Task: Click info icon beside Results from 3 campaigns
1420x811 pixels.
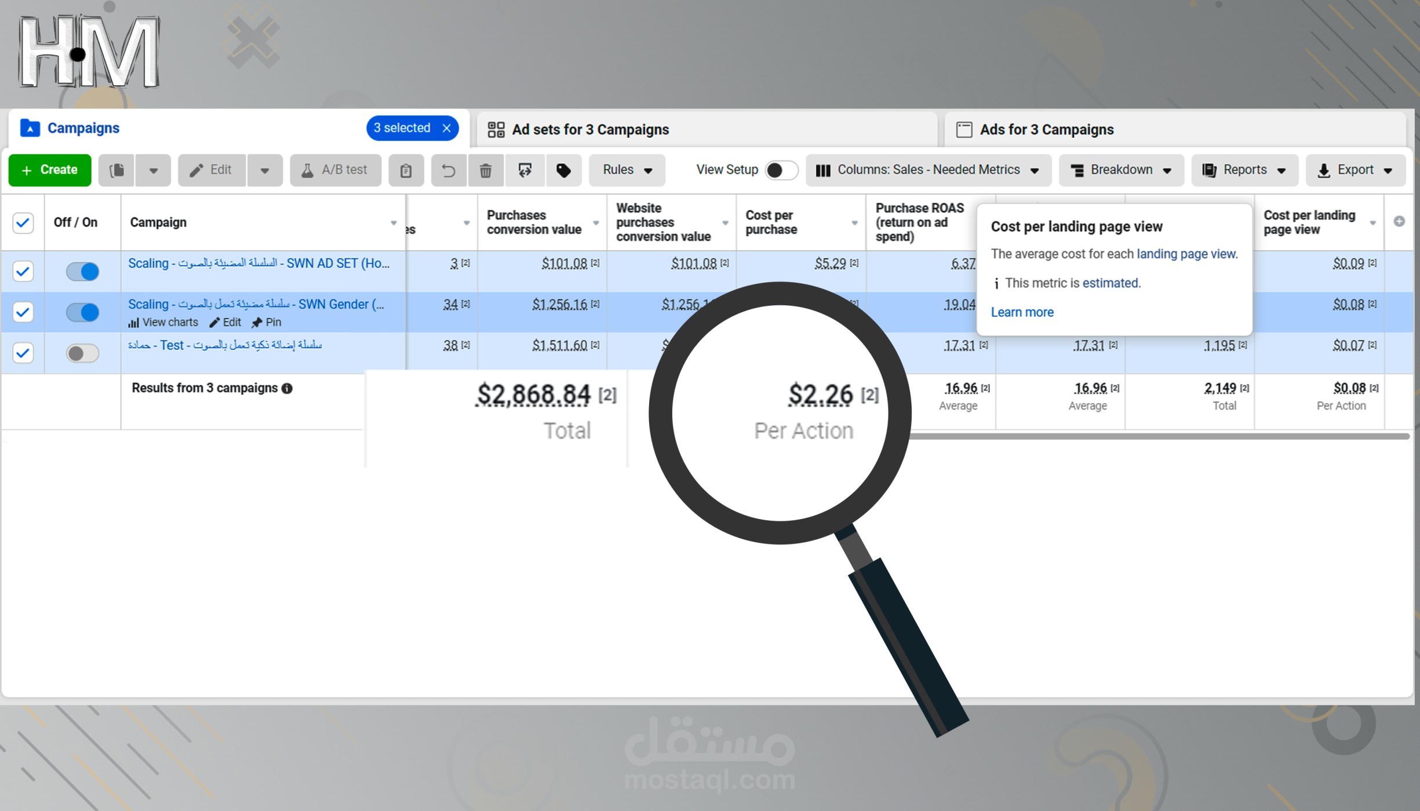Action: click(287, 389)
